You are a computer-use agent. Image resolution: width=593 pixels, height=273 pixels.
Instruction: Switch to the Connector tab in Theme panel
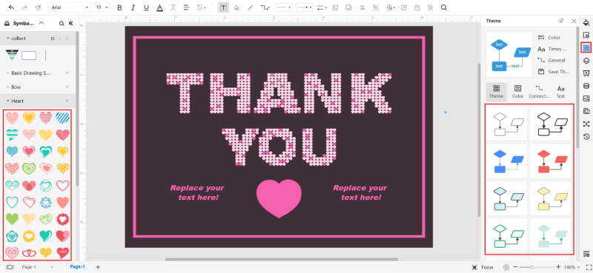[x=539, y=92]
